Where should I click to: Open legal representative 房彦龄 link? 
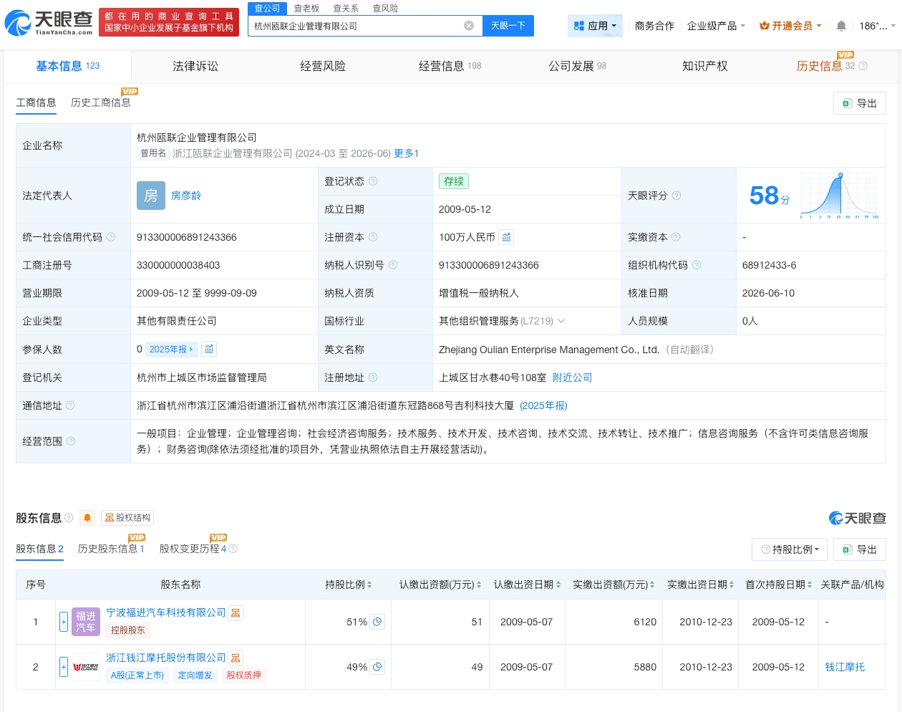(x=186, y=196)
